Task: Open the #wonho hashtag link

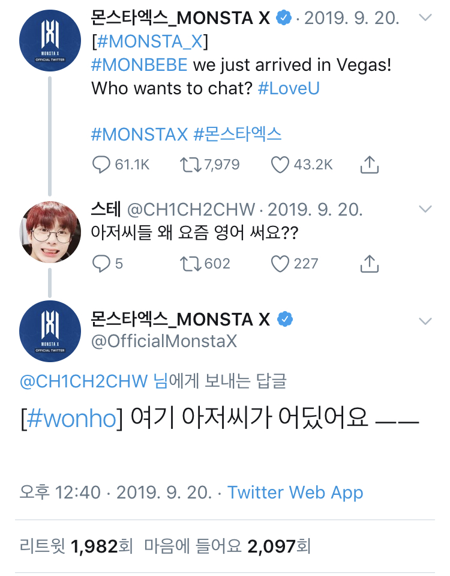Action: (71, 419)
